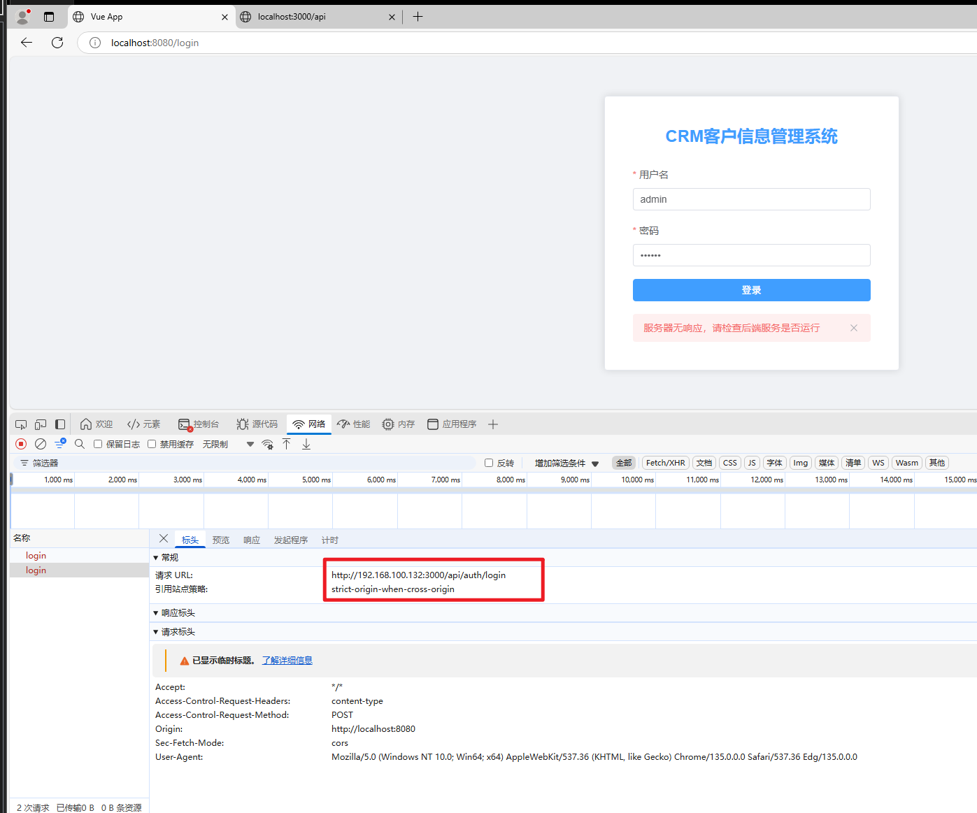This screenshot has width=977, height=813.
Task: Clear the network log
Action: point(41,444)
